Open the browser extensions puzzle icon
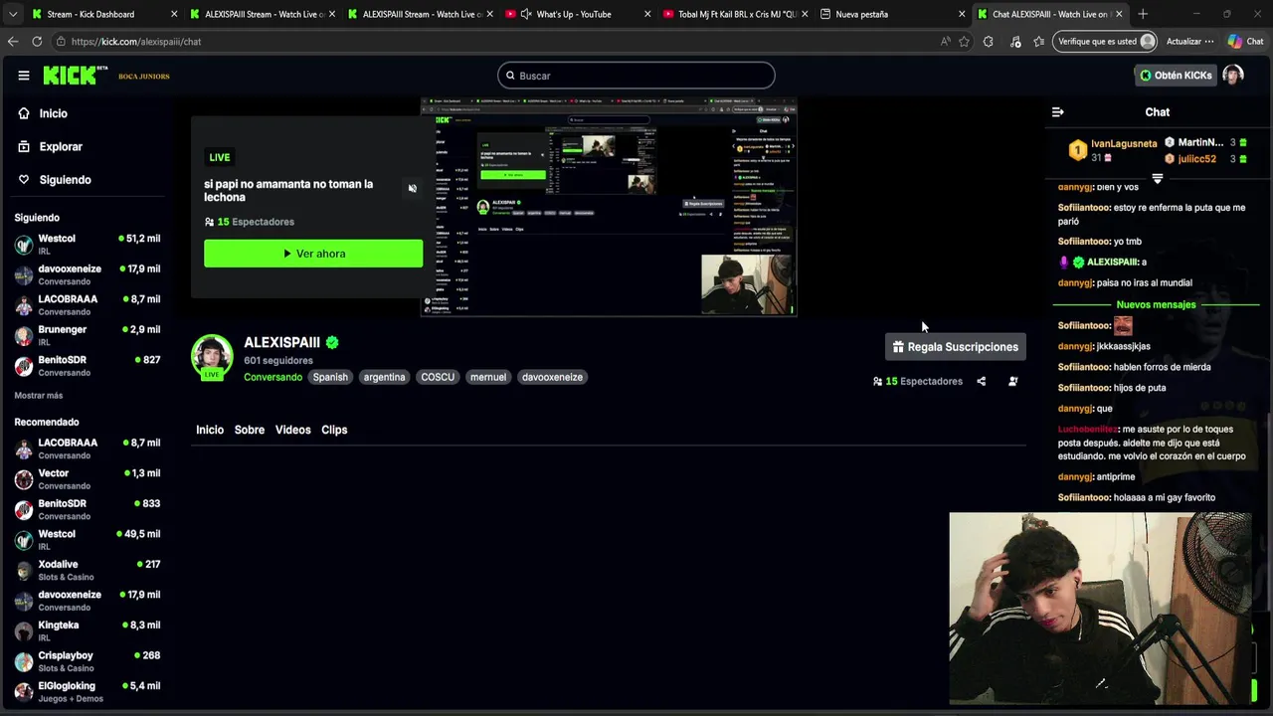The image size is (1273, 716). tap(988, 42)
